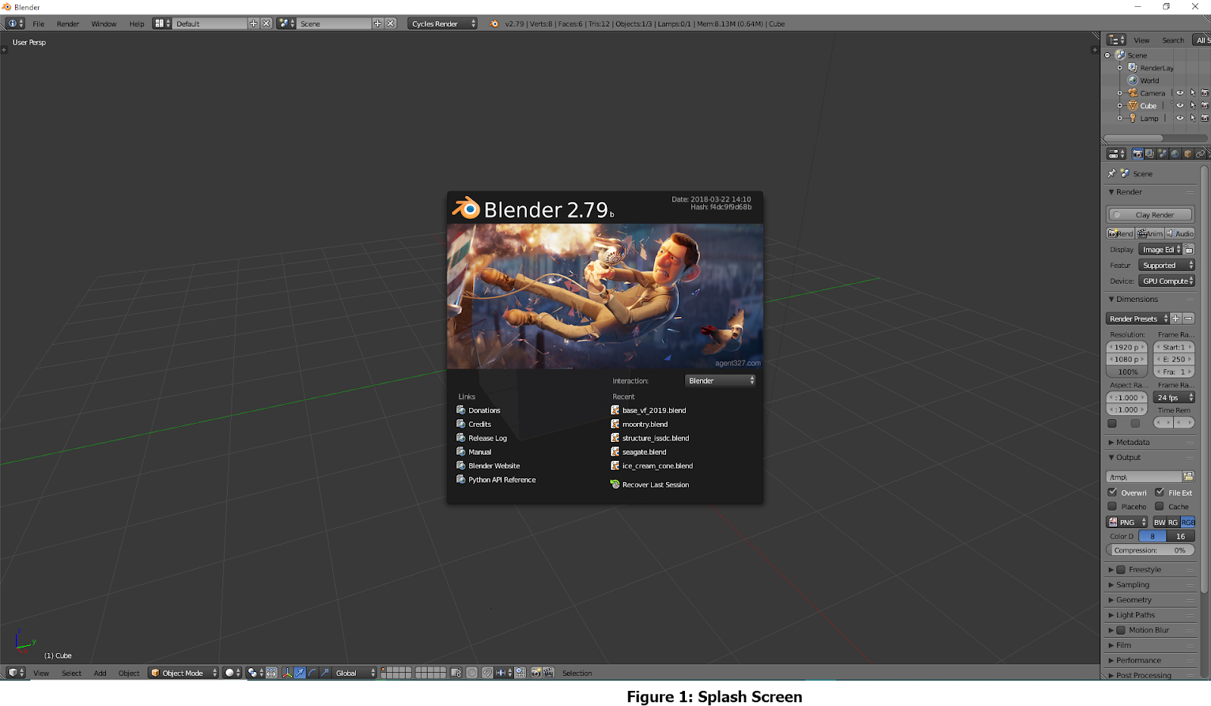Toggle the 3D manipulator widget icon
Screen dimensions: 1211x706
[x=287, y=673]
